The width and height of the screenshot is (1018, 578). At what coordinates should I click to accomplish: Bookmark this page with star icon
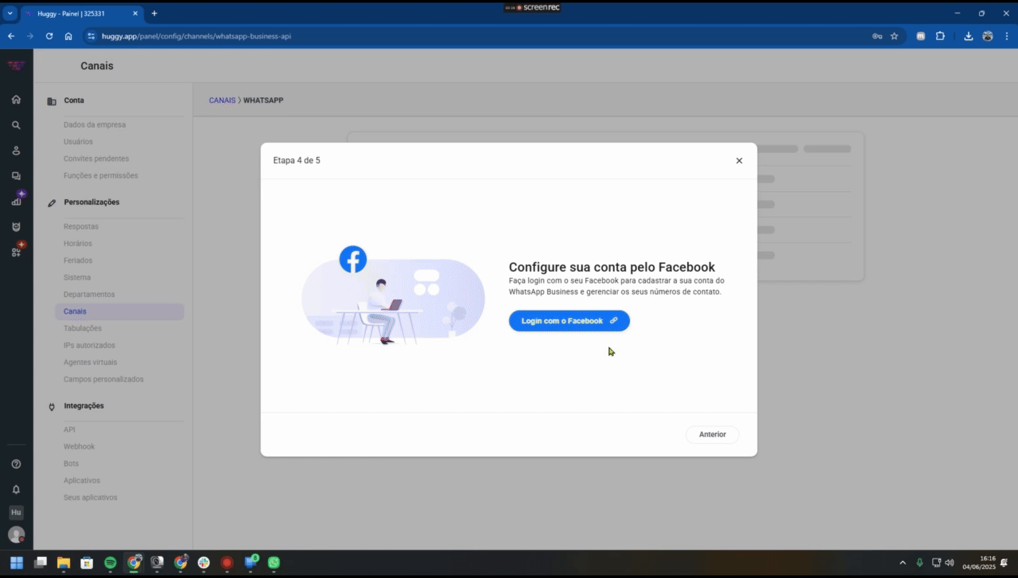894,36
